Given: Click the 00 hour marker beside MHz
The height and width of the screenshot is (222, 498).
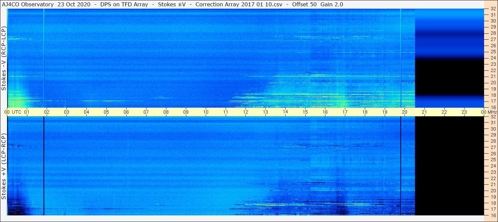Looking at the screenshot, I should [x=484, y=112].
